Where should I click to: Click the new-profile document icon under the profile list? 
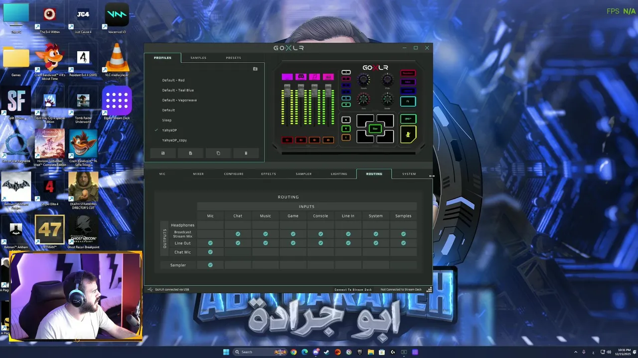click(190, 153)
